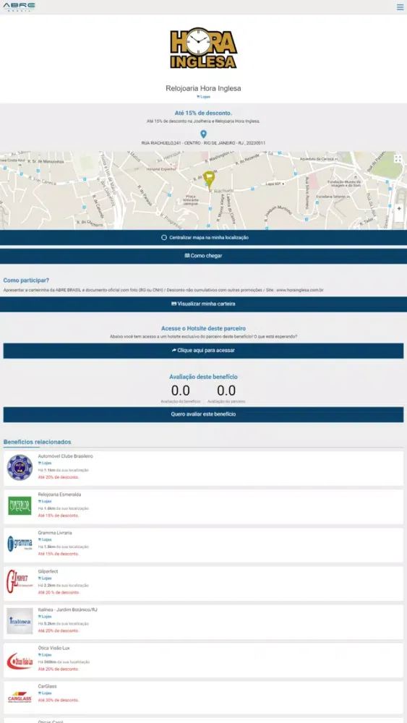Click Lojas tag under Gramma Livraria

click(45, 539)
